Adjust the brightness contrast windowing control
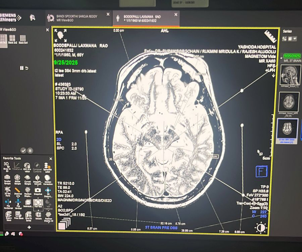 tap(260, 228)
